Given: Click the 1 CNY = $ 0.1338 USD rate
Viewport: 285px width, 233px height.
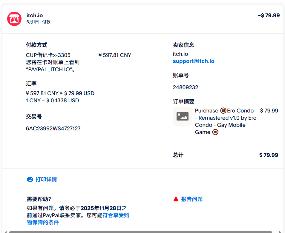Looking at the screenshot, I should (52, 101).
